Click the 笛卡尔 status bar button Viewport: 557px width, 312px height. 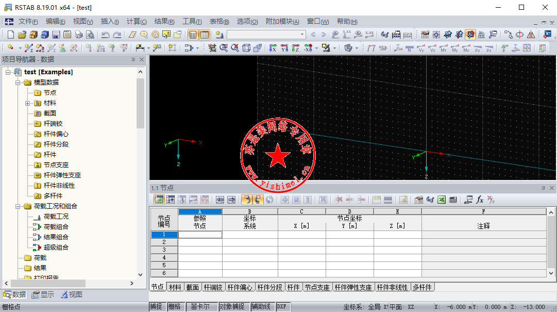[200, 306]
